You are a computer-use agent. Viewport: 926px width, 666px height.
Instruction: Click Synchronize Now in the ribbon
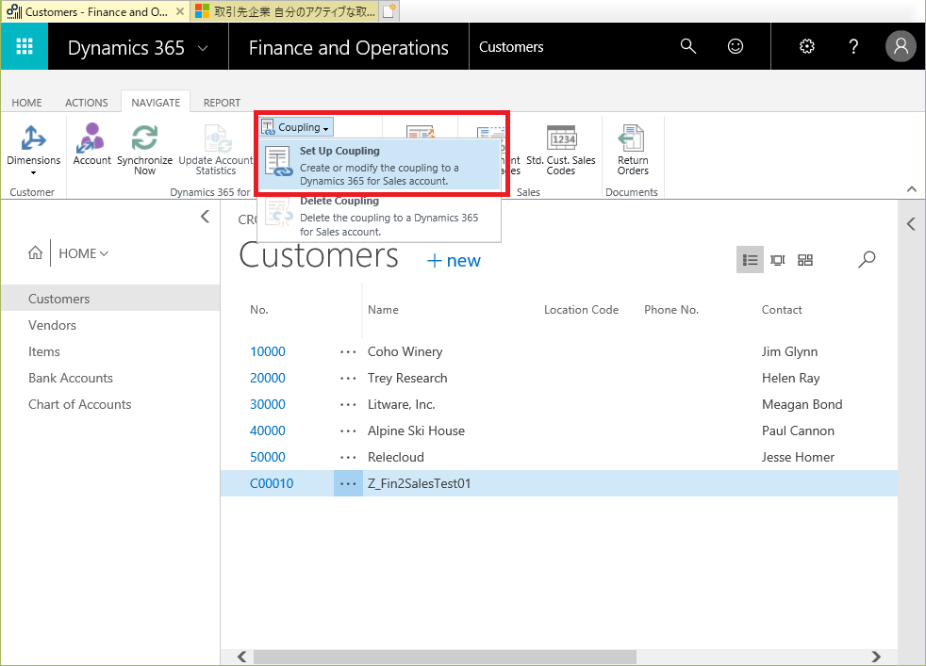click(144, 150)
